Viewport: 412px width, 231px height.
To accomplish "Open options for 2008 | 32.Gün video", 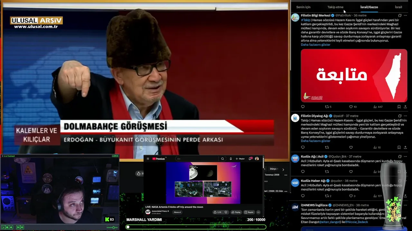I will pyautogui.click(x=286, y=191).
